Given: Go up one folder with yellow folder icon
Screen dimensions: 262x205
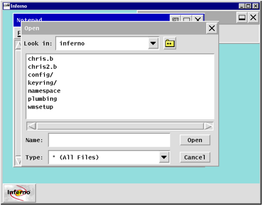Looking at the screenshot, I should pos(170,43).
